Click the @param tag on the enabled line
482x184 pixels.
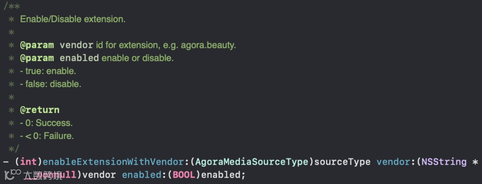37,58
